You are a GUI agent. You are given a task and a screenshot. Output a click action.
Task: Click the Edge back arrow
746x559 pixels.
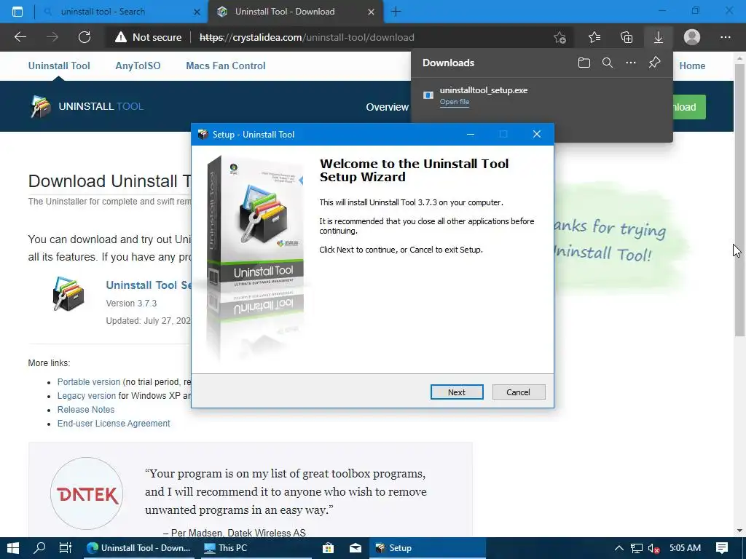pyautogui.click(x=20, y=37)
